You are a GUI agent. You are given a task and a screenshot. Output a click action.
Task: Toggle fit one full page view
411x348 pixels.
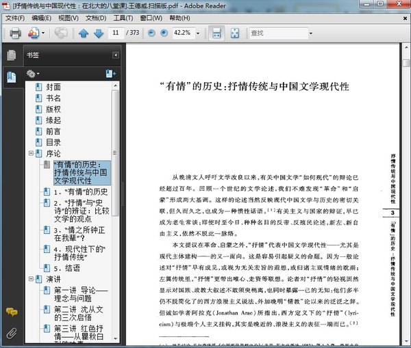pyautogui.click(x=235, y=33)
